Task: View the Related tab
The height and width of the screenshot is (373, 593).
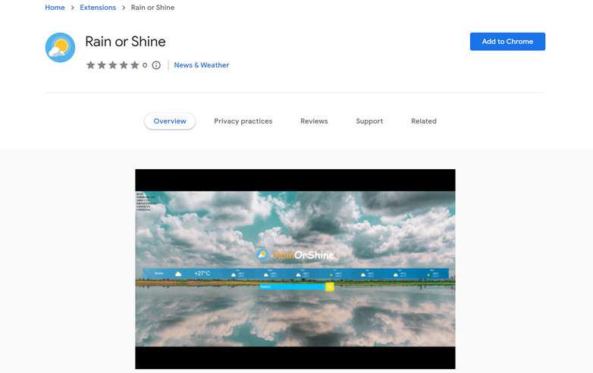Action: click(x=424, y=121)
